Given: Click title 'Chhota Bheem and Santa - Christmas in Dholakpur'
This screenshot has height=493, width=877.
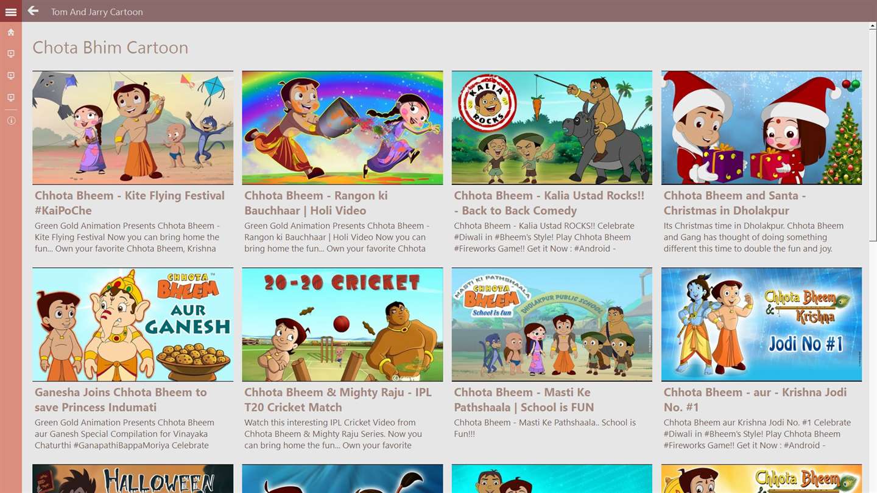Looking at the screenshot, I should click(734, 203).
